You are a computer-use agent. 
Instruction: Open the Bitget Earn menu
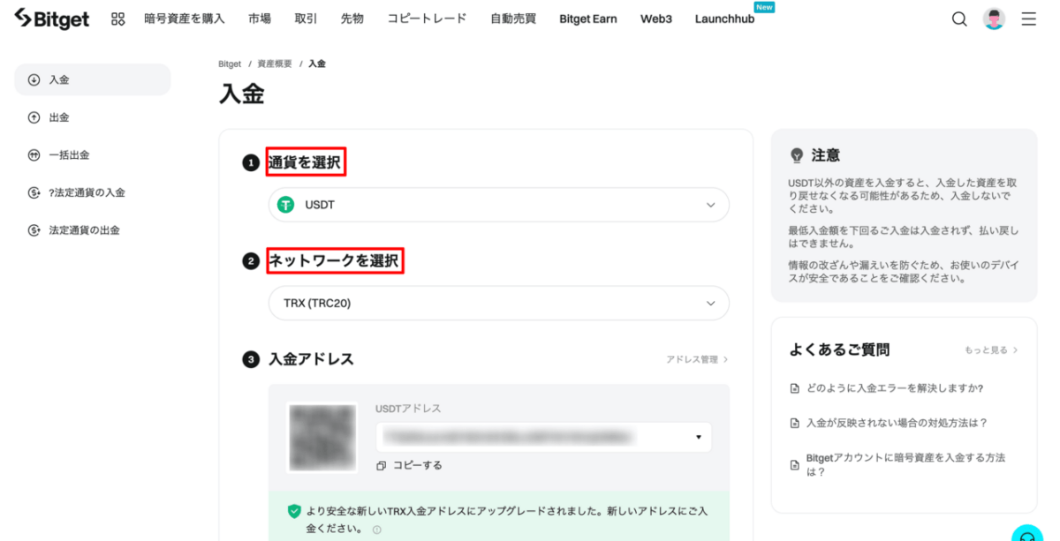coord(588,19)
